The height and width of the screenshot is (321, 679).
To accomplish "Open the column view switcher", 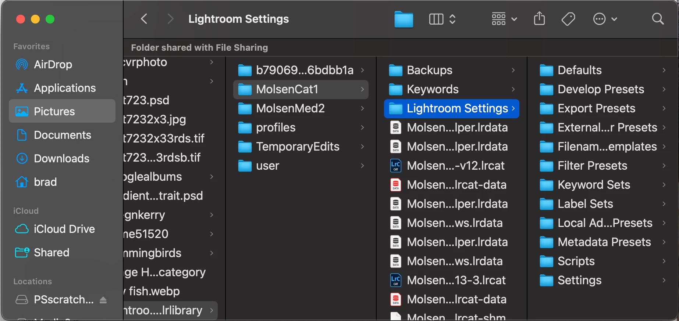I will click(442, 19).
